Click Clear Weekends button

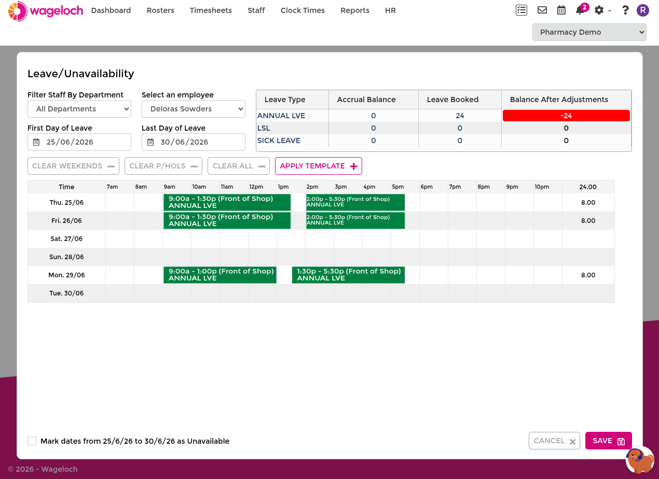[73, 166]
